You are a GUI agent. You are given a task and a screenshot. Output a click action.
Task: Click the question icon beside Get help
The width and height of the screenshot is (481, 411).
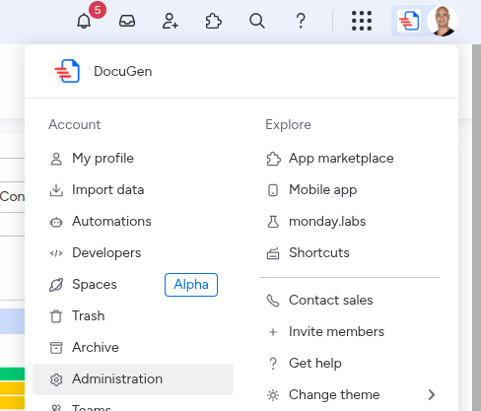273,364
